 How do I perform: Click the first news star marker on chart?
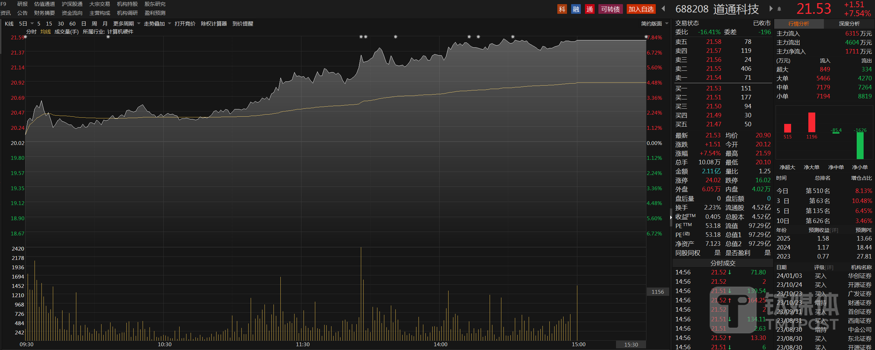(25, 37)
